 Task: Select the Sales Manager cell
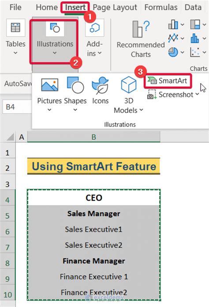[x=94, y=213]
